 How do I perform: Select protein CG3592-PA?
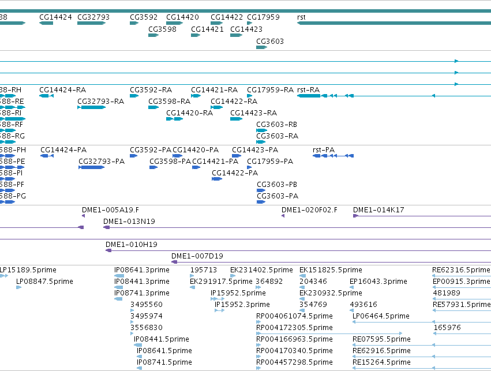[151, 150]
